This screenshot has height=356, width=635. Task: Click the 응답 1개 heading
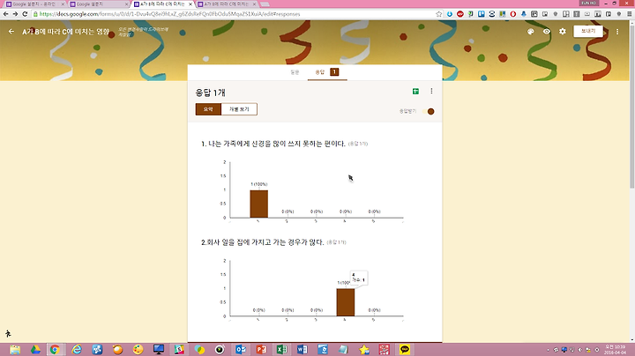(210, 93)
